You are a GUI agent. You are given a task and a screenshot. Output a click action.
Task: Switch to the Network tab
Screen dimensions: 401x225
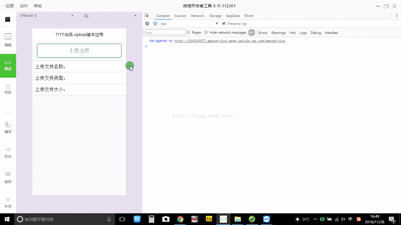tap(198, 16)
